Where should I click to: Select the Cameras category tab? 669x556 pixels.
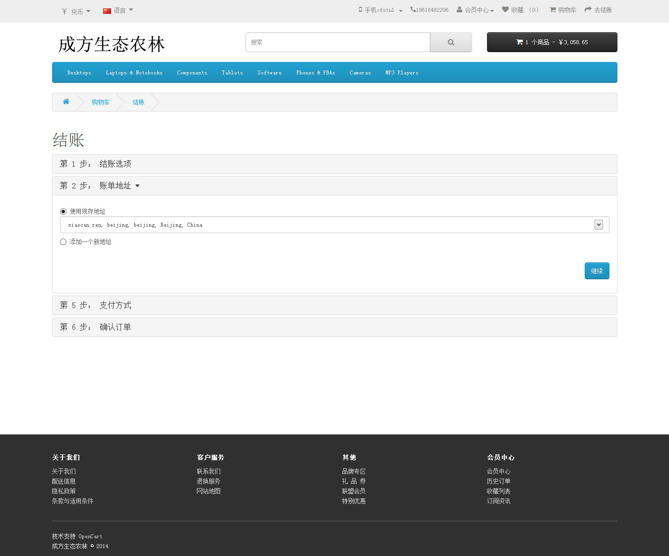click(x=360, y=72)
